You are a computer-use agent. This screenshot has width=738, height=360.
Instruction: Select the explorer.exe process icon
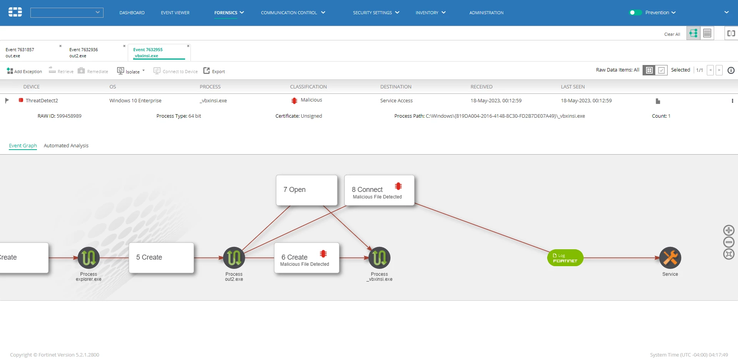(88, 258)
